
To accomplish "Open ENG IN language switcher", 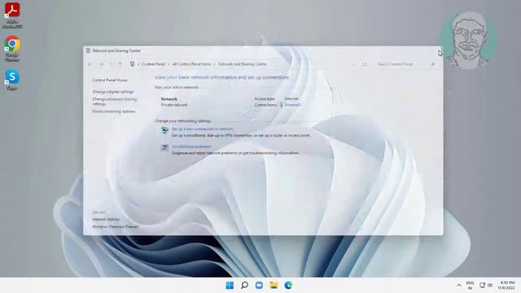I will 470,286.
